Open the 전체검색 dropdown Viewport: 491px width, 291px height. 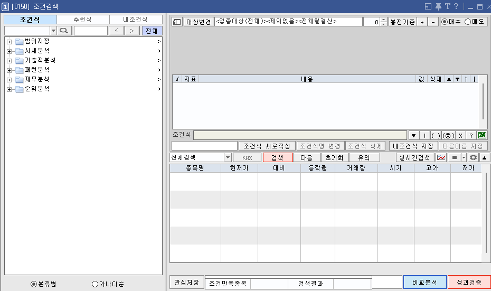click(228, 157)
